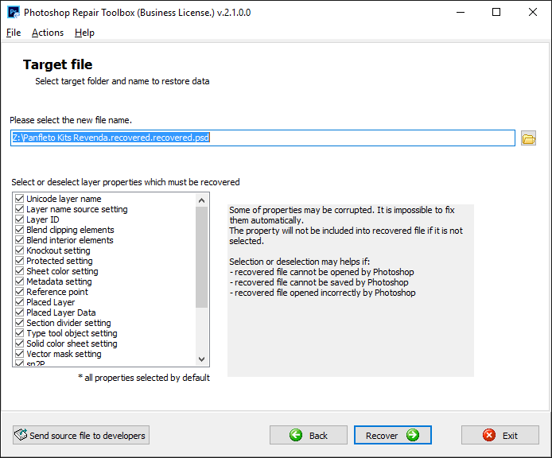Click the folder browse icon
This screenshot has height=458, width=552.
tap(528, 138)
